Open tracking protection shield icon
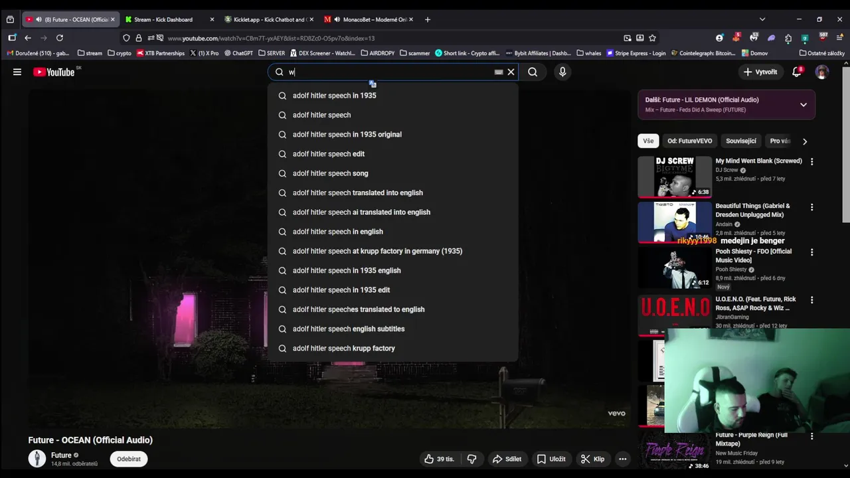 coord(126,38)
